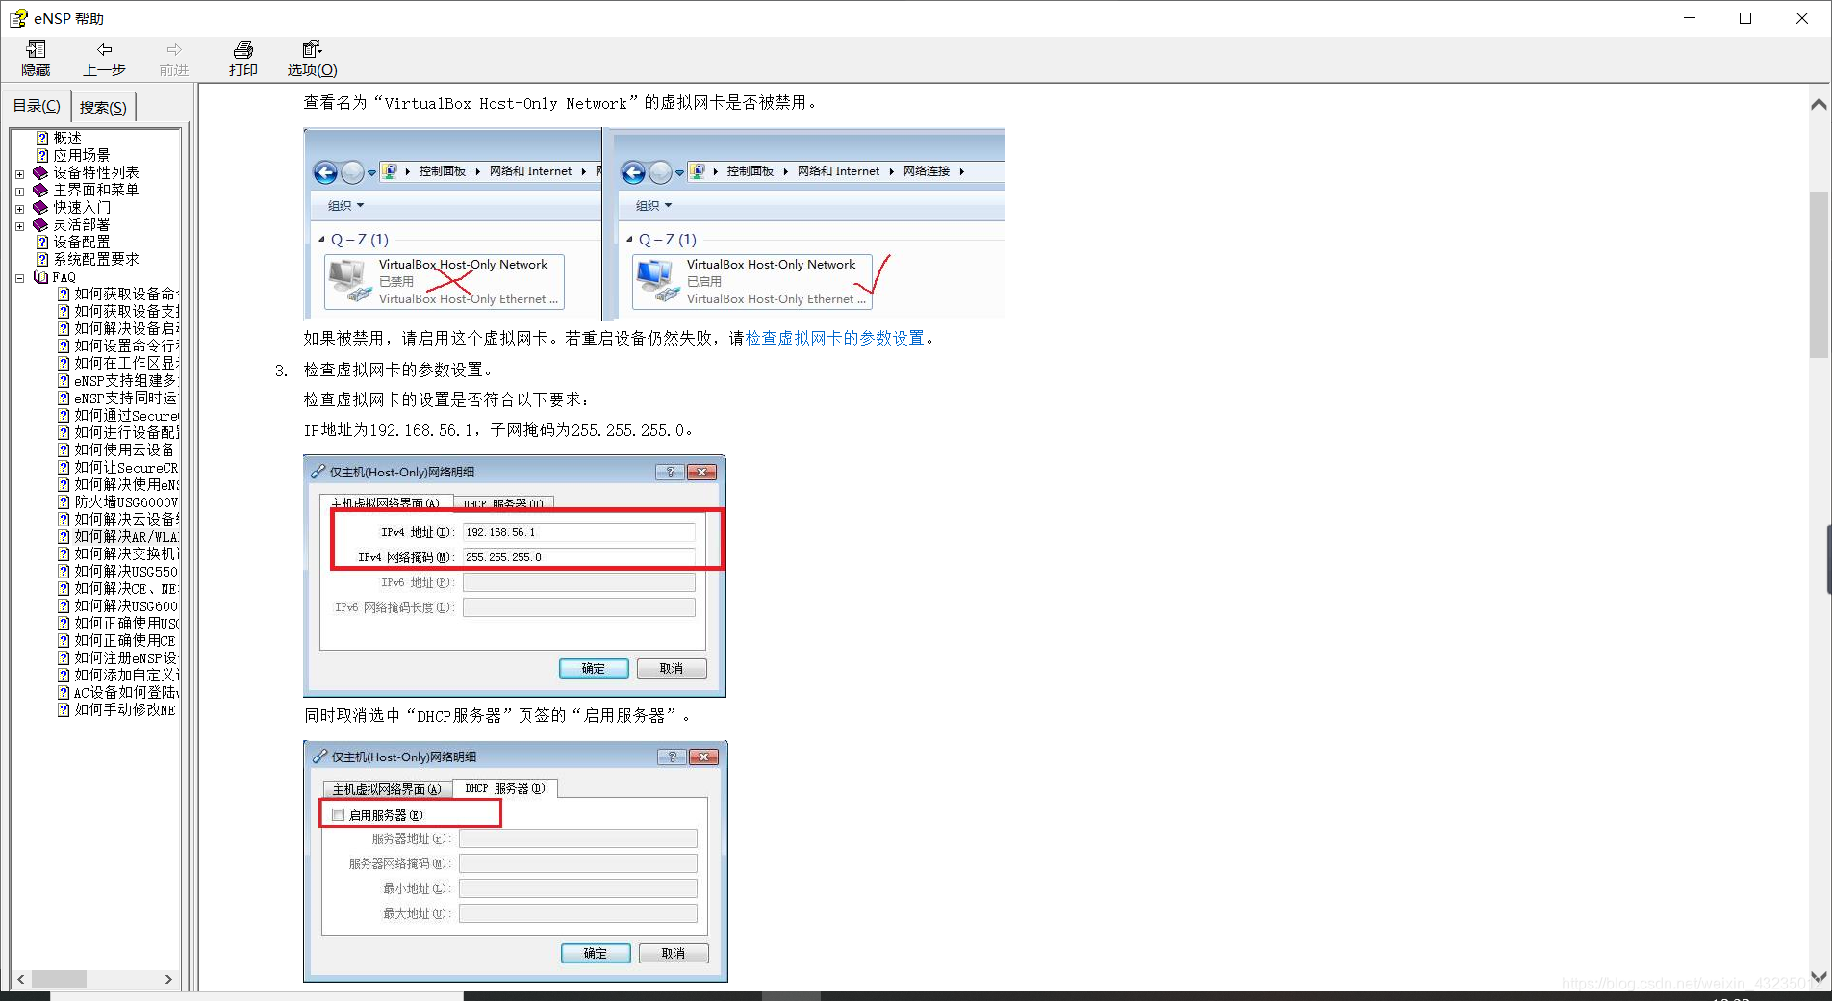This screenshot has height=1001, width=1832.
Task: Click the topic icon beside 如何手动修改NE
Action: tap(64, 709)
